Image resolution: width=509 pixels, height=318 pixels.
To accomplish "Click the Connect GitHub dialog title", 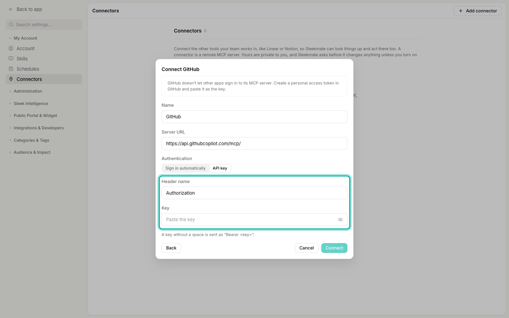I will 180,69.
